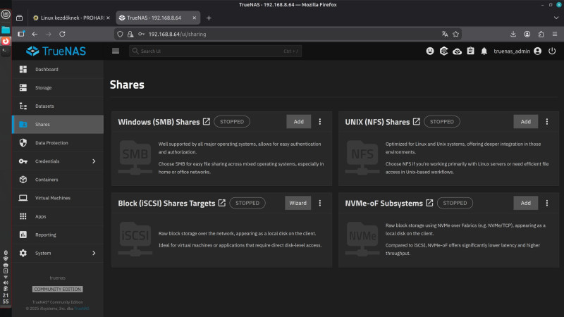Open Datasets in sidebar
This screenshot has width=564, height=317.
[x=58, y=106]
